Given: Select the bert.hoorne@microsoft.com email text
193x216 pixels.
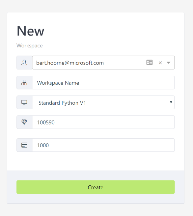Looking at the screenshot, I should 70,63.
